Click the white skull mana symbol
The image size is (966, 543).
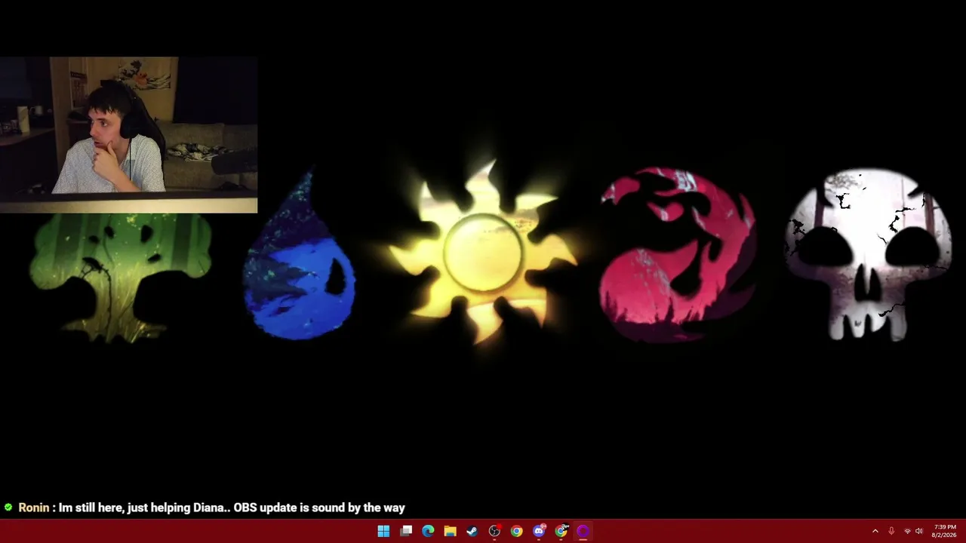(868, 255)
